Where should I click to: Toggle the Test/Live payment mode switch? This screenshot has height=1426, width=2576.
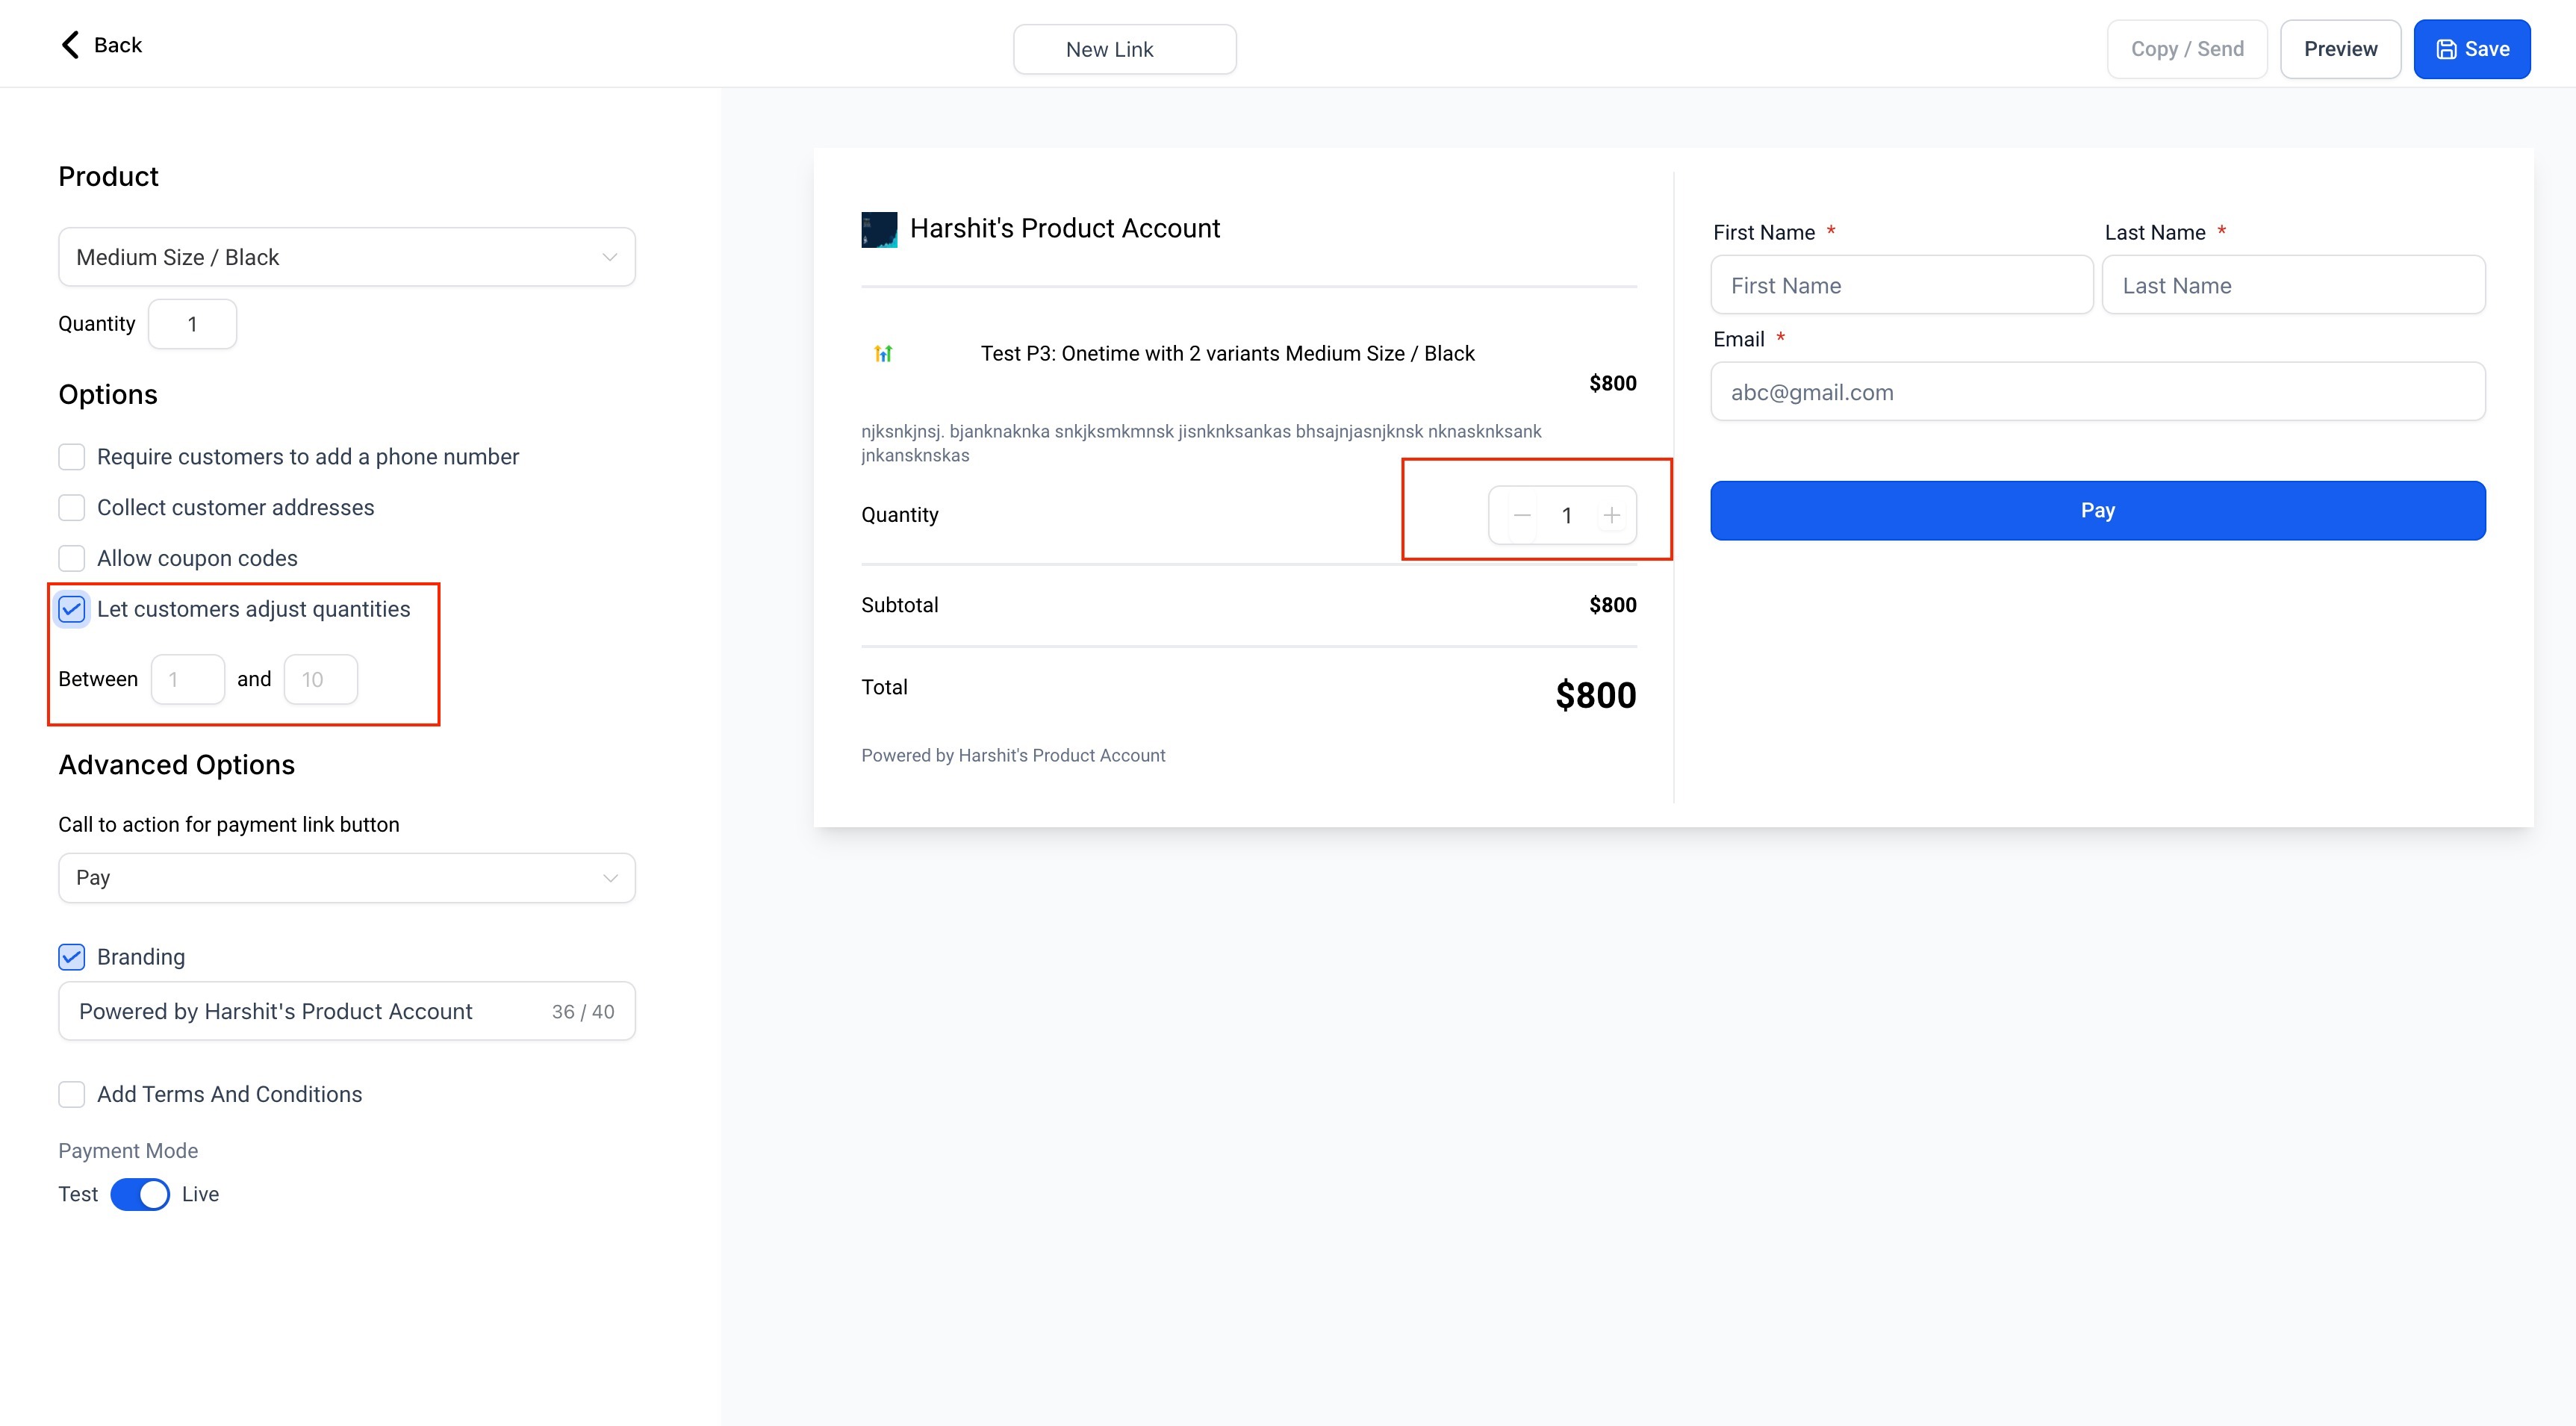point(140,1194)
